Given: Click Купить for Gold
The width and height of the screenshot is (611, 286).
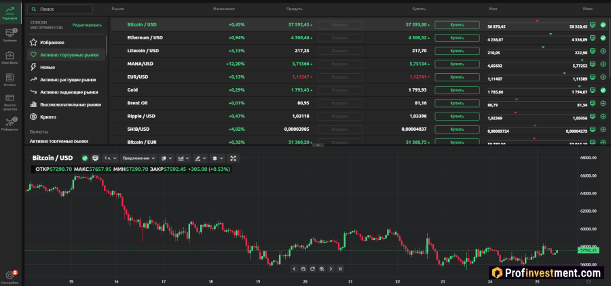Looking at the screenshot, I should click(457, 90).
